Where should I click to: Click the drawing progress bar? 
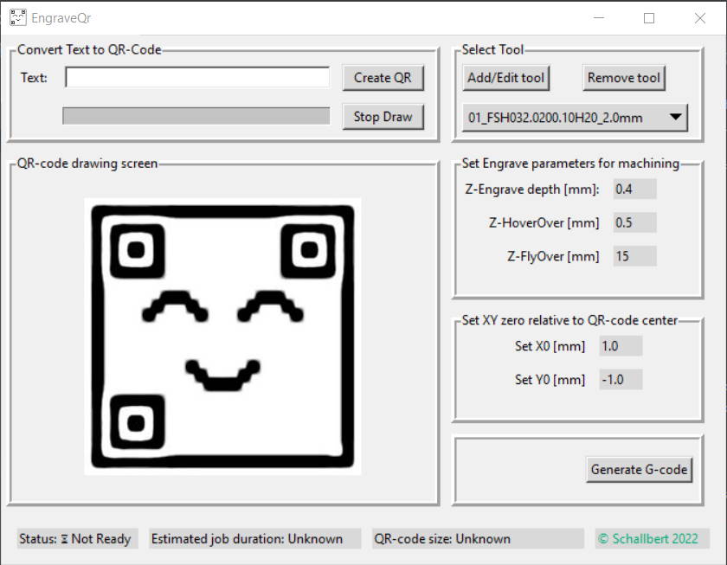196,116
